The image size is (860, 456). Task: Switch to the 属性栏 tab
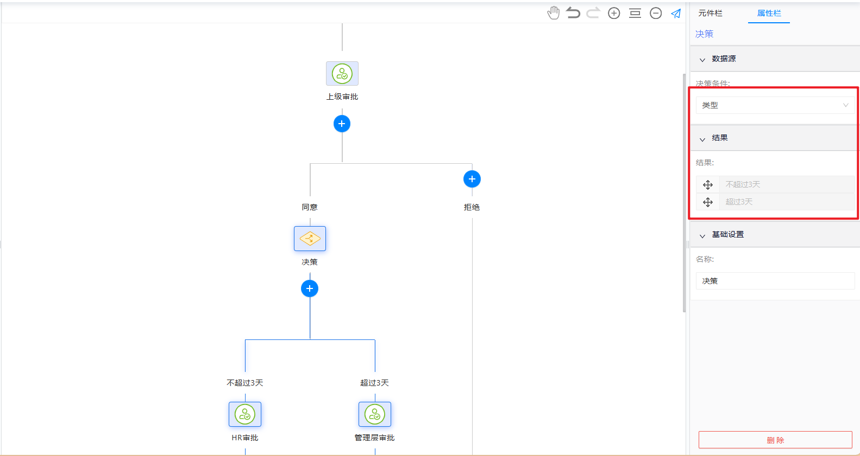click(x=769, y=13)
